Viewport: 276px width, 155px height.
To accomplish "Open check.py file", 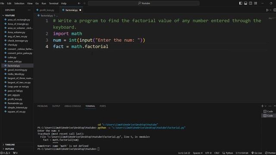I will point(13,45).
